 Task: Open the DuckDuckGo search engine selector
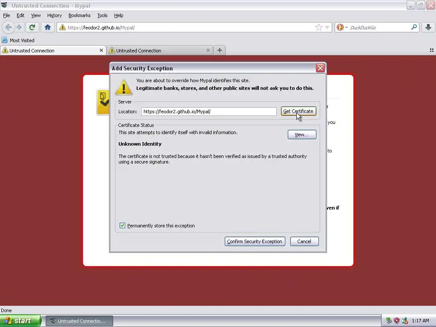[342, 27]
